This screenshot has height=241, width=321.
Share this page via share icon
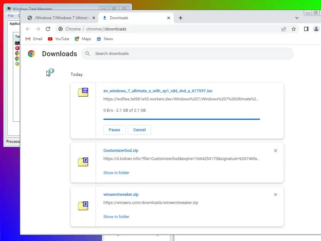click(x=283, y=29)
